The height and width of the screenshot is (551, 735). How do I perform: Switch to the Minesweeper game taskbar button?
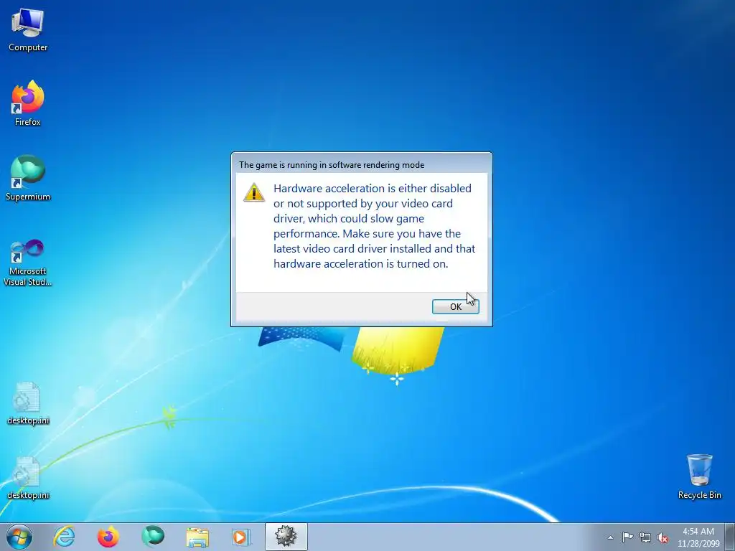pyautogui.click(x=286, y=537)
